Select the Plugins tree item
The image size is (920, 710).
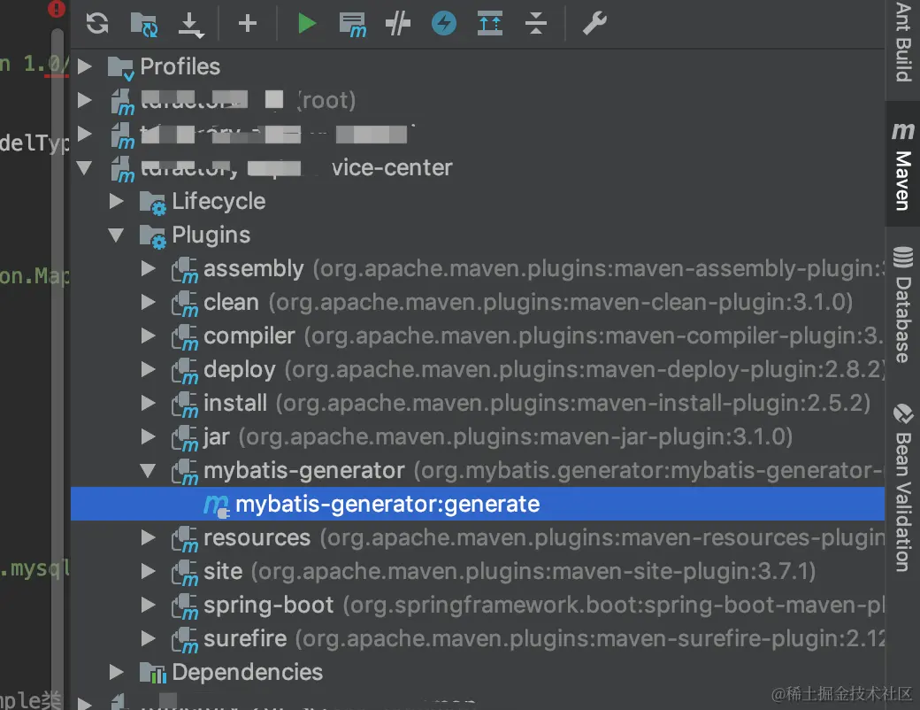(478, 235)
